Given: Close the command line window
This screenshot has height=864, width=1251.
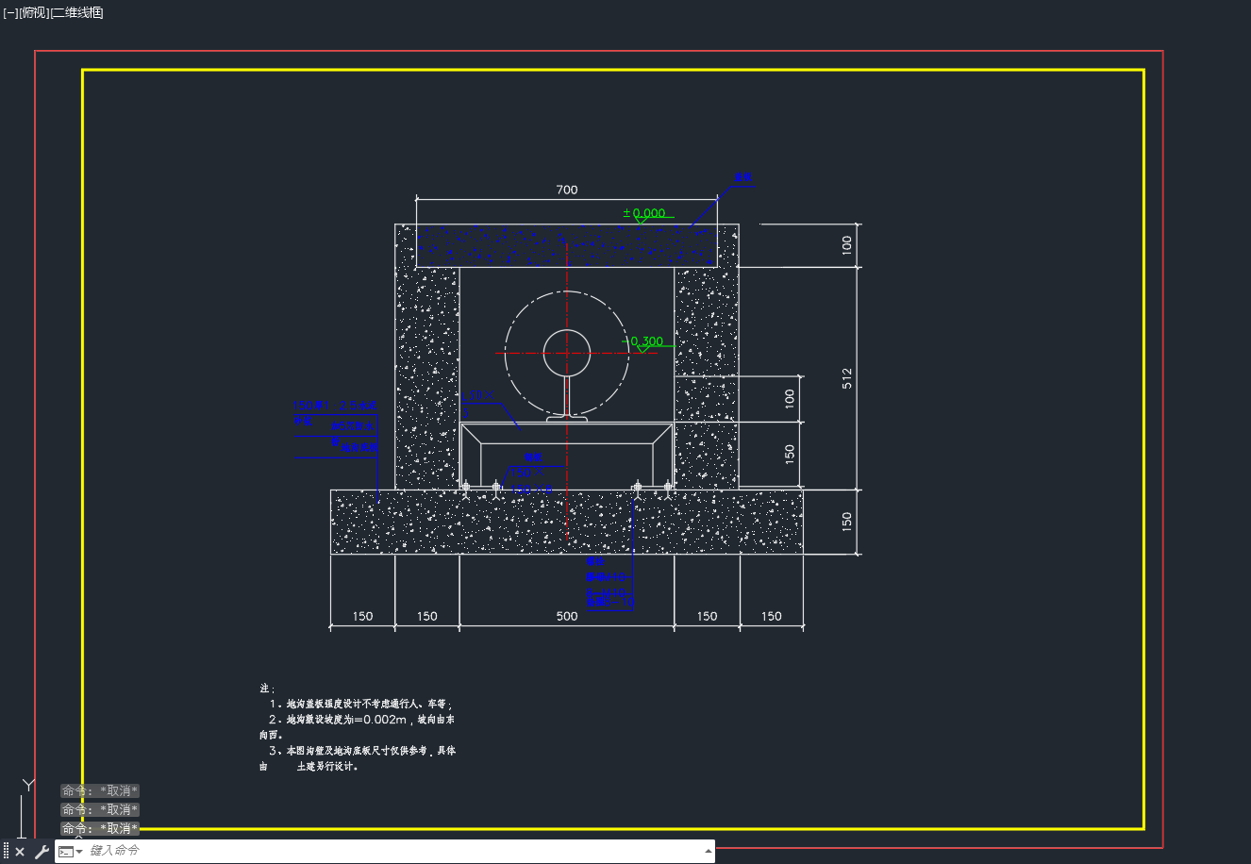Looking at the screenshot, I should pyautogui.click(x=20, y=852).
